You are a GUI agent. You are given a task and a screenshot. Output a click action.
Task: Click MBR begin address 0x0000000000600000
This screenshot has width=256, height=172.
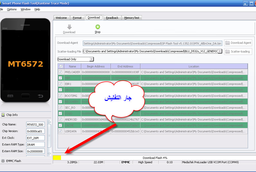[x=96, y=78]
